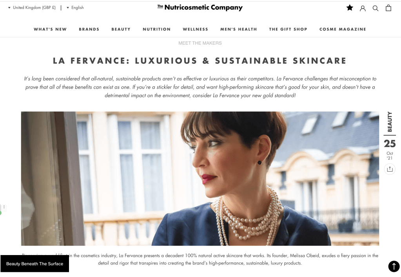The width and height of the screenshot is (401, 277).
Task: Expand the English language dropdown
Action: pos(75,8)
